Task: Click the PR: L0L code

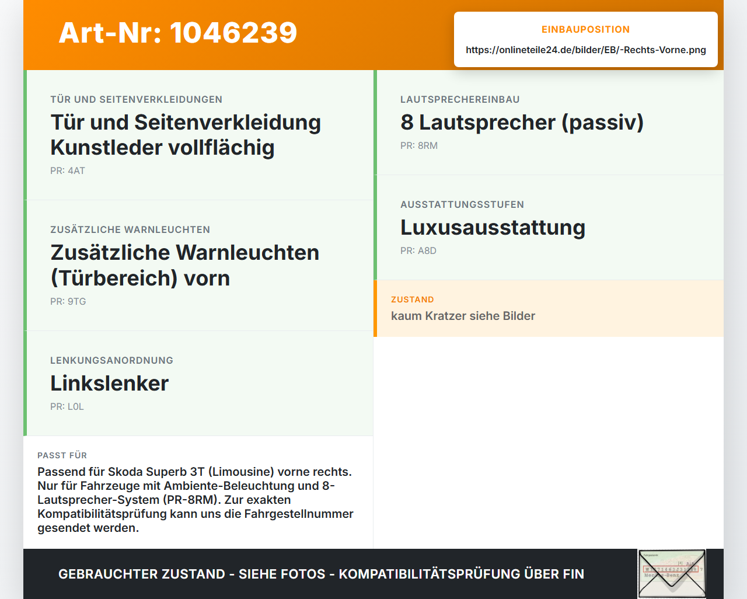Action: pyautogui.click(x=67, y=406)
